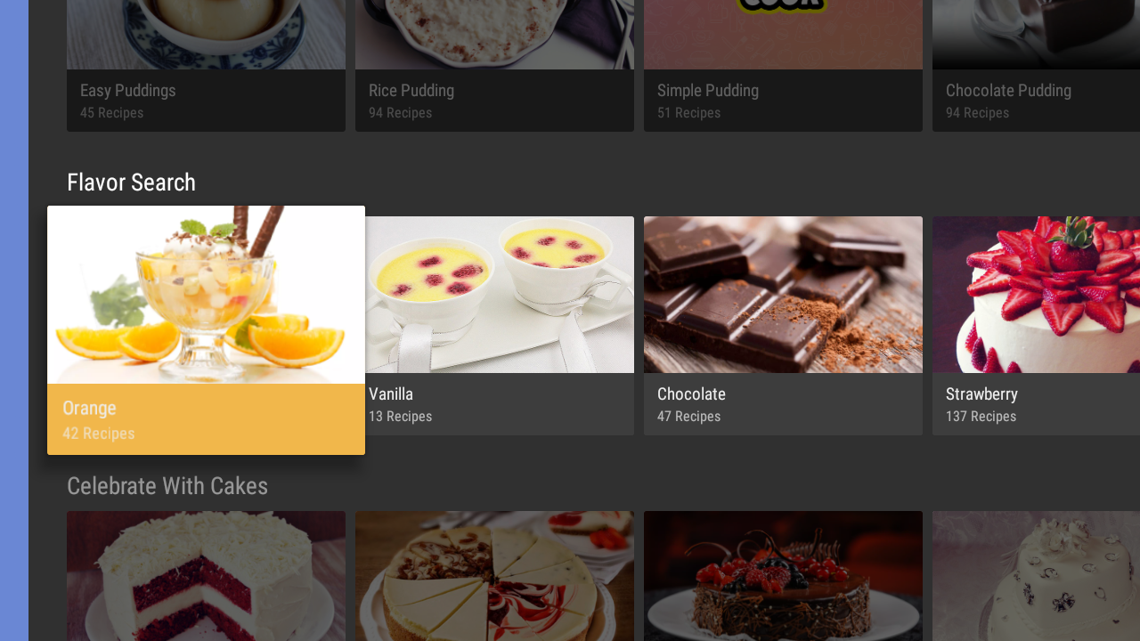Viewport: 1140px width, 641px height.
Task: Open the sliced cheesecake thumbnail
Action: [494, 576]
